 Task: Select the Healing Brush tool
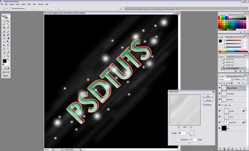(x=4, y=32)
